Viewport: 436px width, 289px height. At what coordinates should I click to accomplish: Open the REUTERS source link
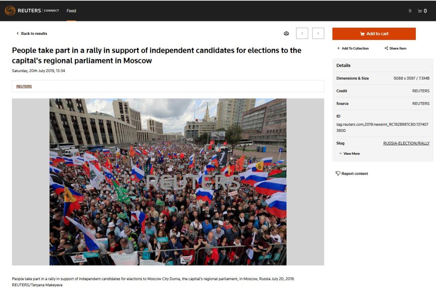pos(24,86)
